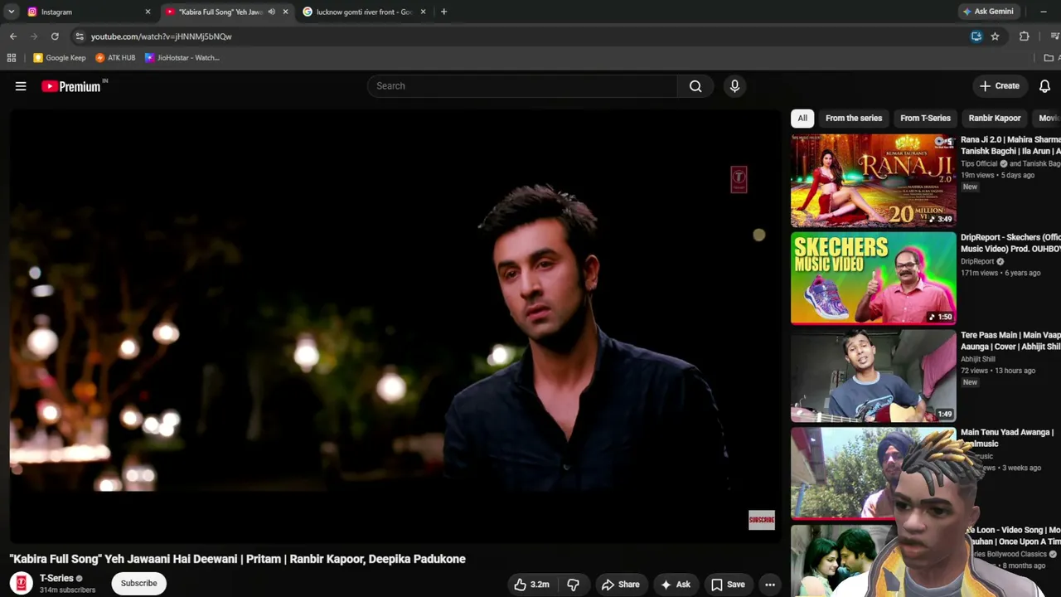Reload the YouTube page
This screenshot has height=597, width=1061.
click(55, 36)
